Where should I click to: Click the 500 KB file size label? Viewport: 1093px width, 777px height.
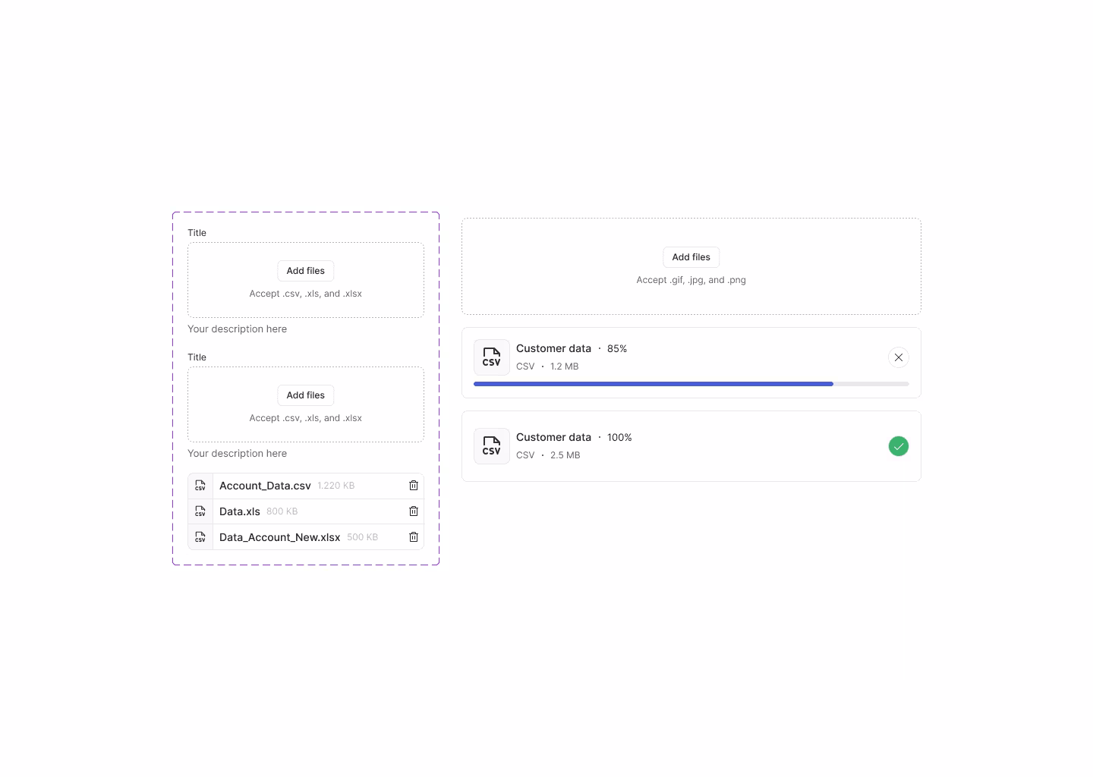(x=363, y=537)
